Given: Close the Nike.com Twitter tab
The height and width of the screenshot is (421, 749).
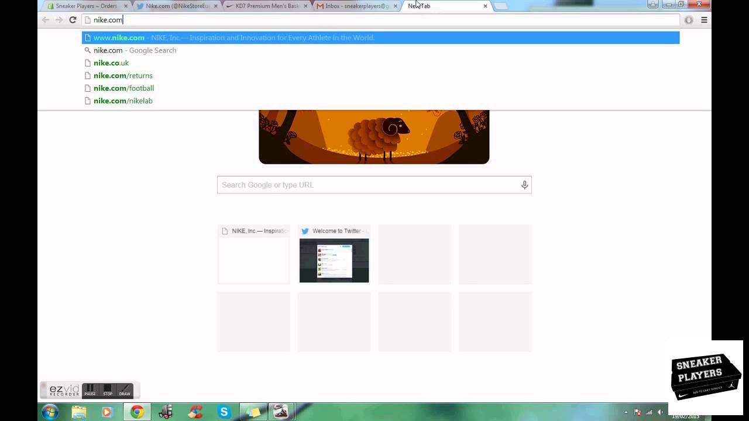Looking at the screenshot, I should click(x=216, y=6).
